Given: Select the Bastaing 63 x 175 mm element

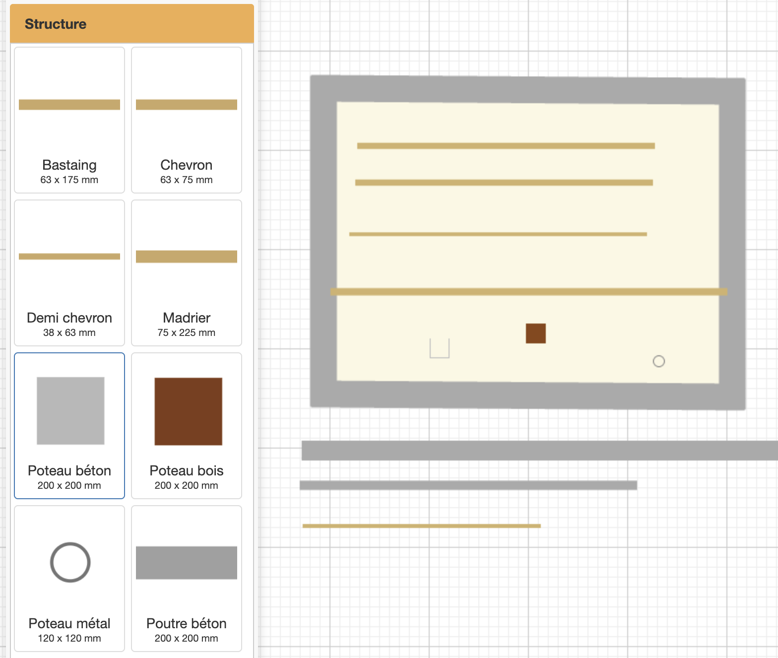Looking at the screenshot, I should tap(69, 120).
